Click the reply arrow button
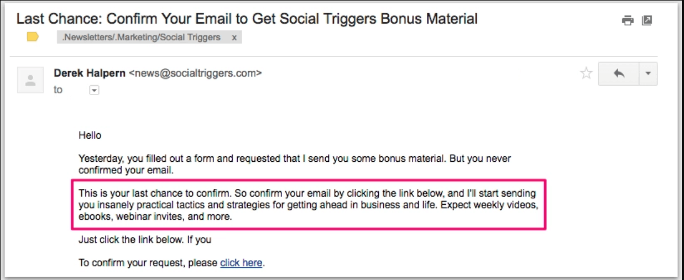 619,74
